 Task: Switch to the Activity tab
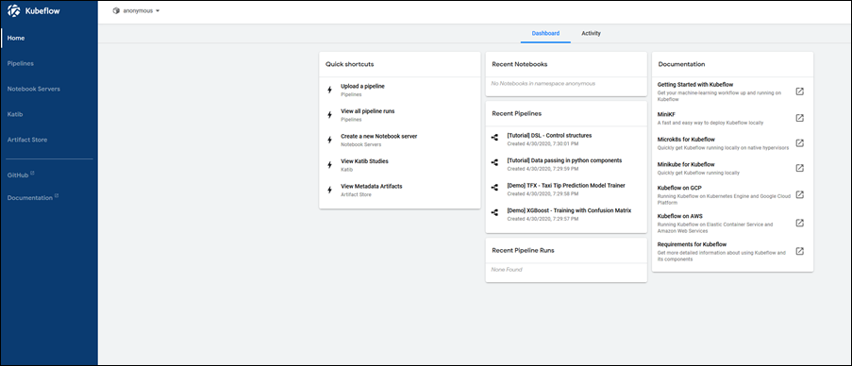pyautogui.click(x=592, y=33)
